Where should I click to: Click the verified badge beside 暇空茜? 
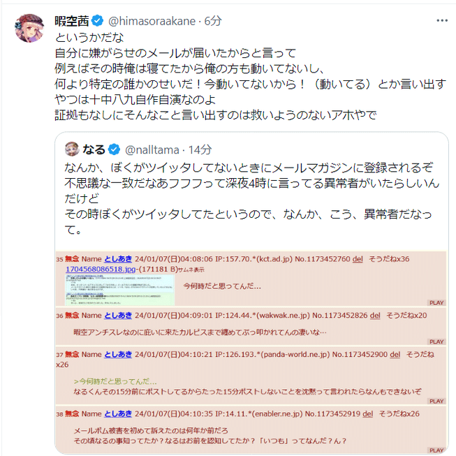tap(98, 21)
